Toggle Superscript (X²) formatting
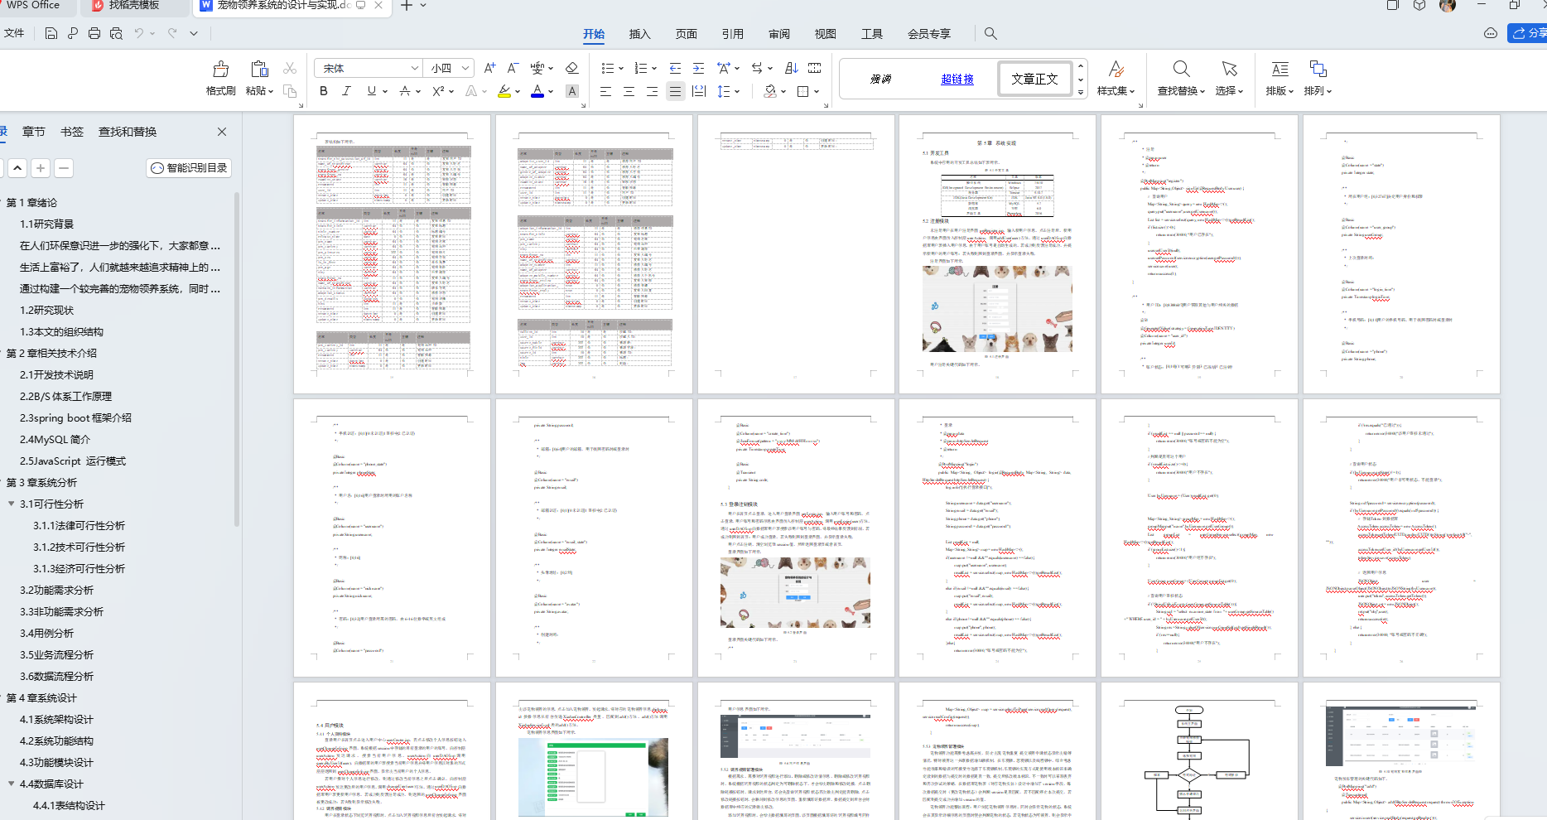Viewport: 1547px width, 820px height. (x=438, y=91)
